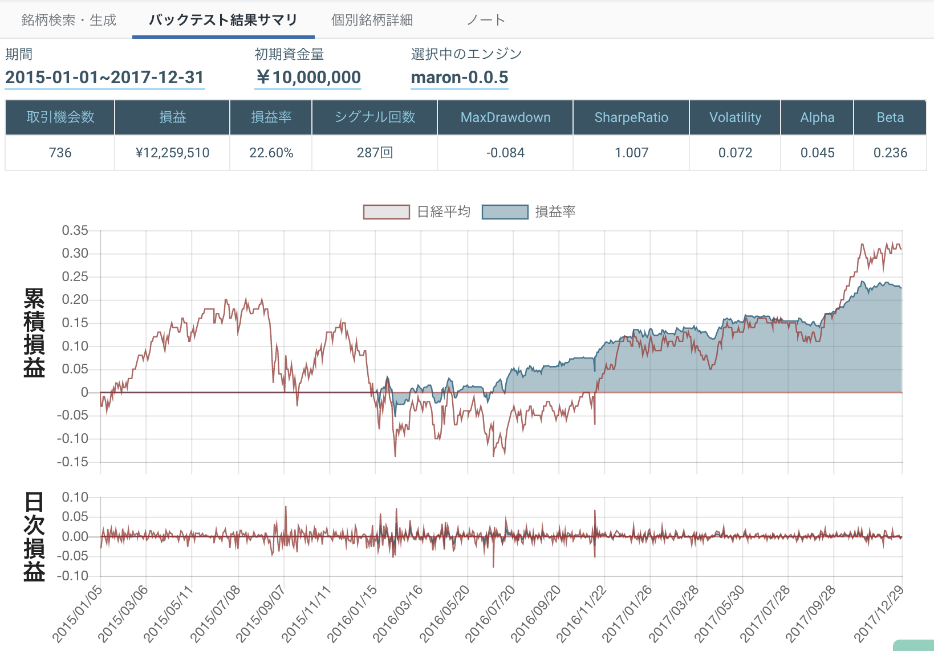Switch to the 個別銘柄詳細 tab
This screenshot has width=934, height=651.
[x=372, y=19]
